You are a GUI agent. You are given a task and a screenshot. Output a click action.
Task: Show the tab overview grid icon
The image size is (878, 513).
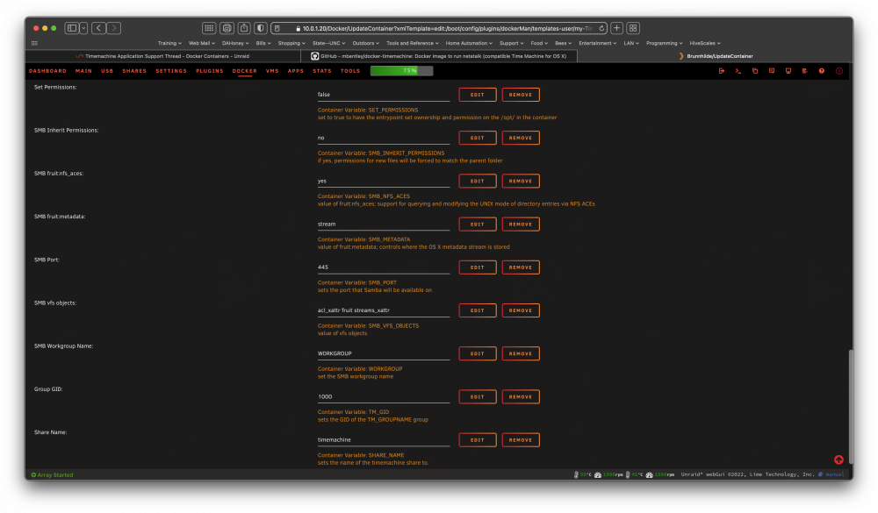pyautogui.click(x=633, y=28)
